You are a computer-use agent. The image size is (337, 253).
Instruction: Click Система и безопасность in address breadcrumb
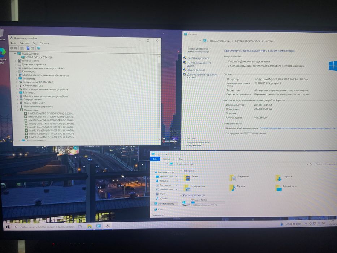tap(247, 41)
